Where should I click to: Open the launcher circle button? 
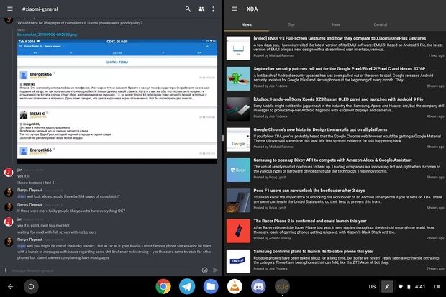(31, 286)
